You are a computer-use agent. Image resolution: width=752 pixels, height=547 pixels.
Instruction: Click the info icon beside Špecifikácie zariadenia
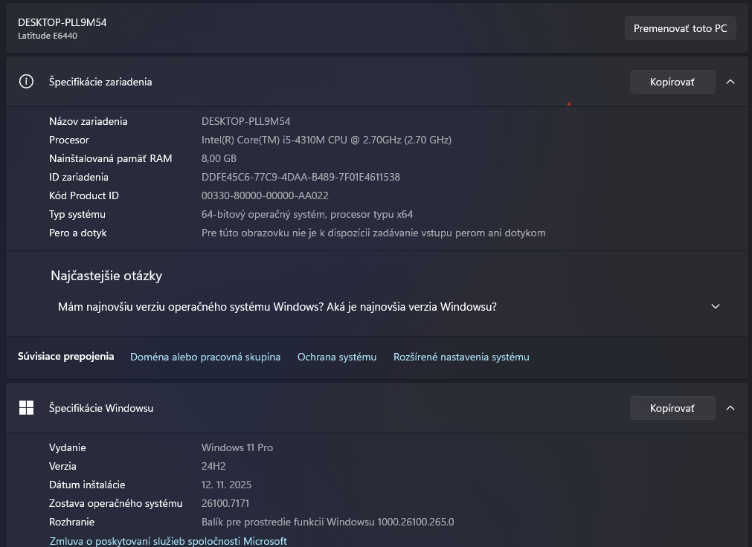[26, 82]
